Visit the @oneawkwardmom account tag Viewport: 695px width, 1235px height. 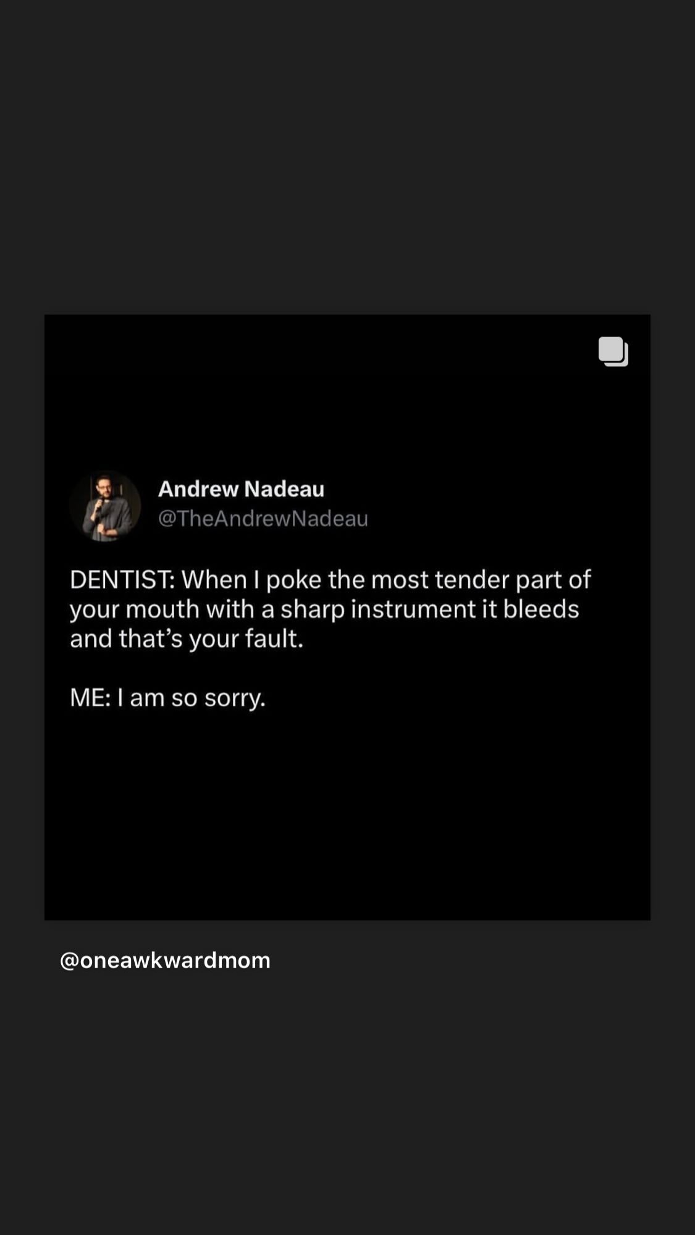(x=165, y=960)
